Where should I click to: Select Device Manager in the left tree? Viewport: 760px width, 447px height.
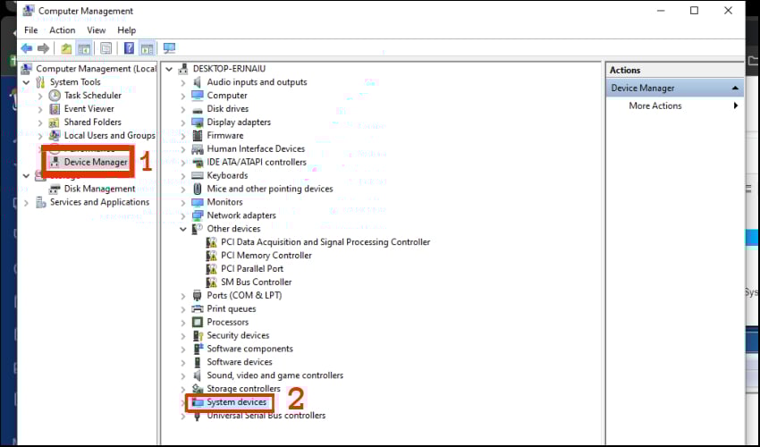click(x=96, y=163)
